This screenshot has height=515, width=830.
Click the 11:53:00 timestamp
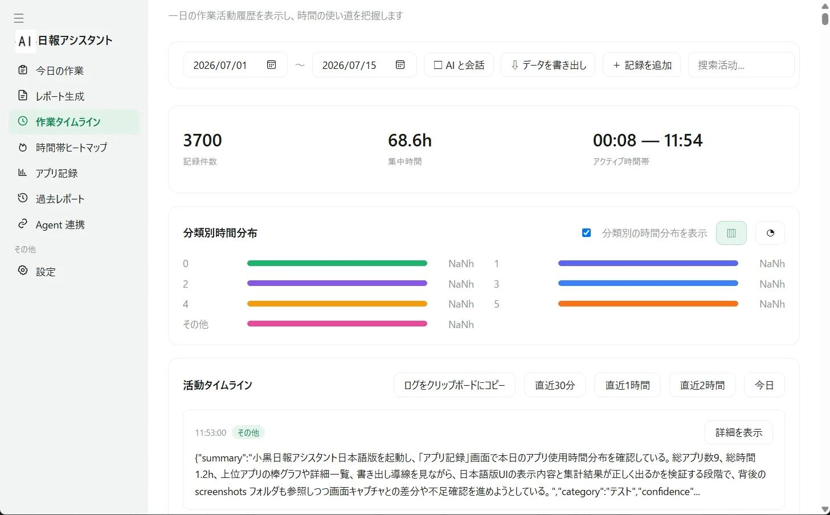[x=211, y=432]
